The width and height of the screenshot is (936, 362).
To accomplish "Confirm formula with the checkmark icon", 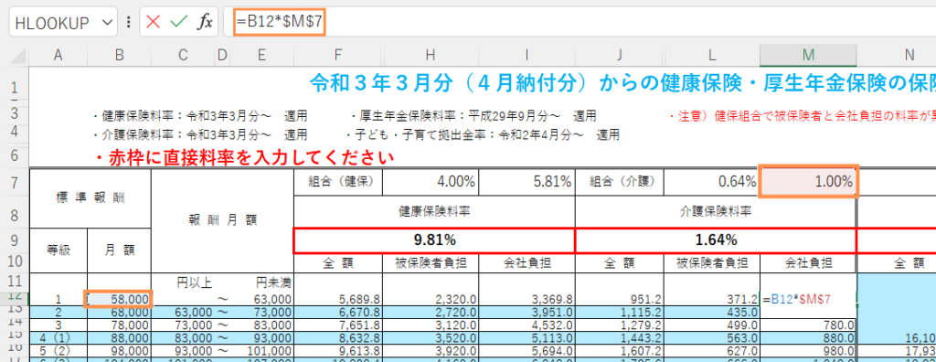I will pos(178,23).
